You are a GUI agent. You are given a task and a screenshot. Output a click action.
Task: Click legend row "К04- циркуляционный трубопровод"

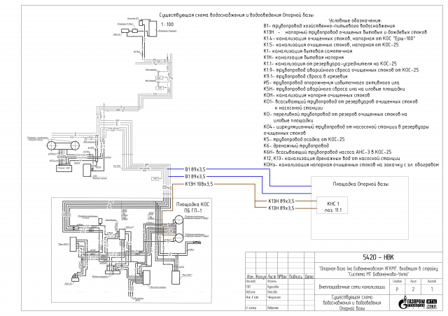pyautogui.click(x=346, y=129)
